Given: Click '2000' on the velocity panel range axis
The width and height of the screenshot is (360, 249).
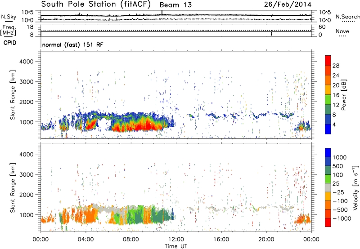Looking at the screenshot, I should (x=26, y=195).
